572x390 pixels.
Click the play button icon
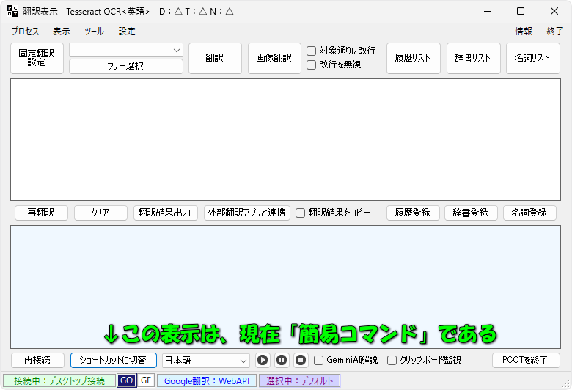[x=263, y=360]
